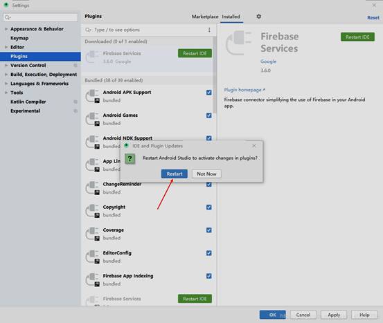Click the Coverage plugin icon
The image size is (383, 323).
click(93, 234)
